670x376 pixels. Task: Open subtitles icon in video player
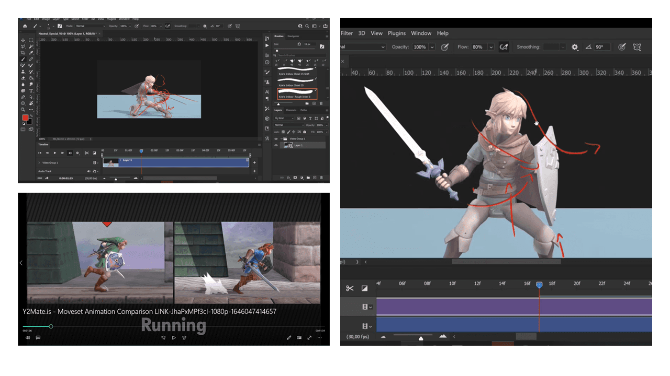point(38,337)
